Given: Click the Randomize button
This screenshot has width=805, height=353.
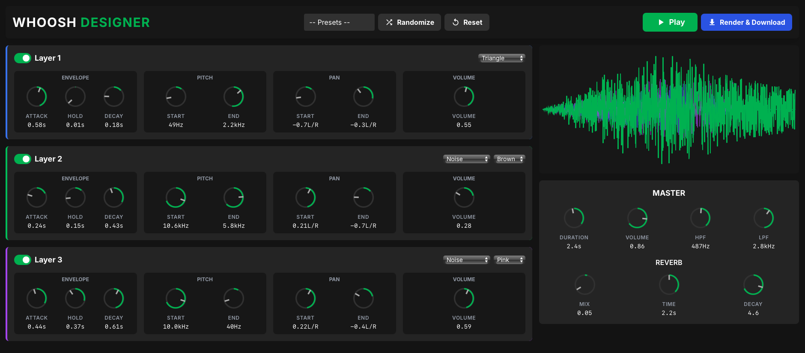Looking at the screenshot, I should 409,22.
